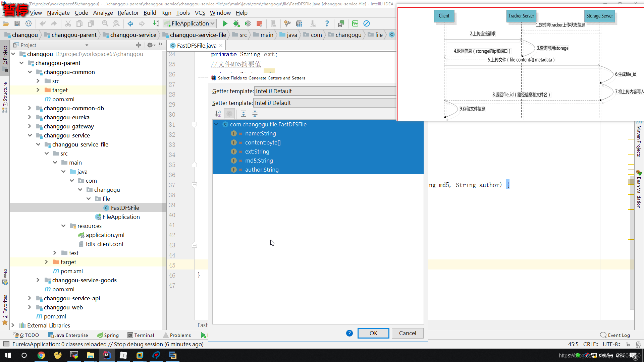The width and height of the screenshot is (644, 362).
Task: Sort fields alphabetically in dialog
Action: point(218,114)
